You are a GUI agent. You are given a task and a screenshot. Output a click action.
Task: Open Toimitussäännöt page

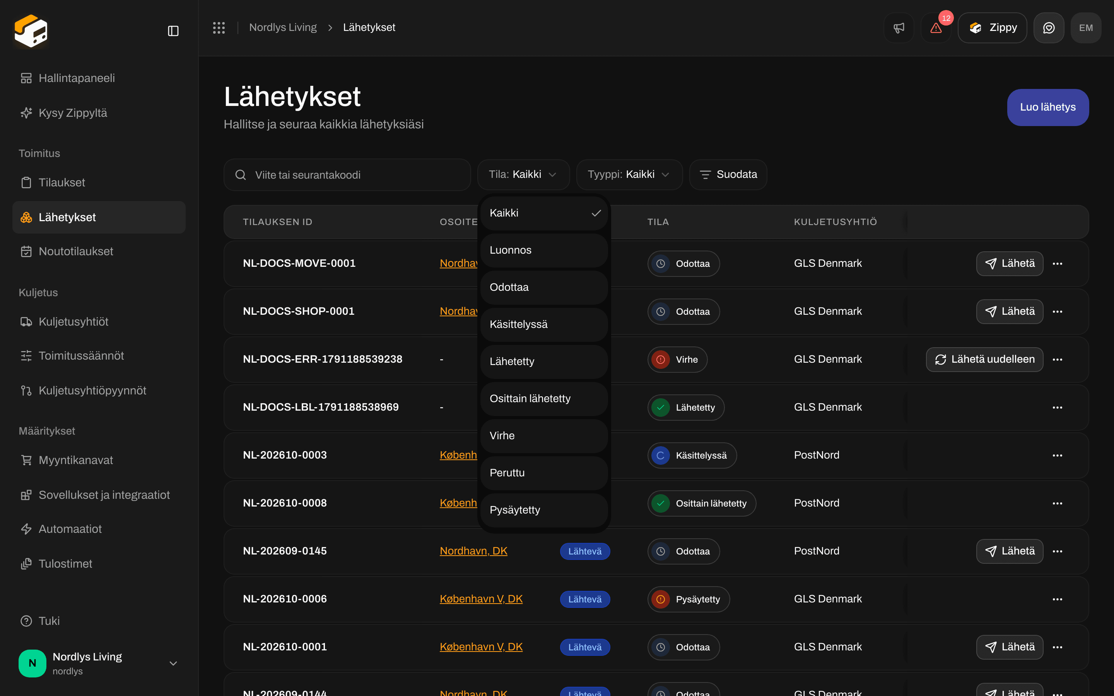tap(99, 356)
